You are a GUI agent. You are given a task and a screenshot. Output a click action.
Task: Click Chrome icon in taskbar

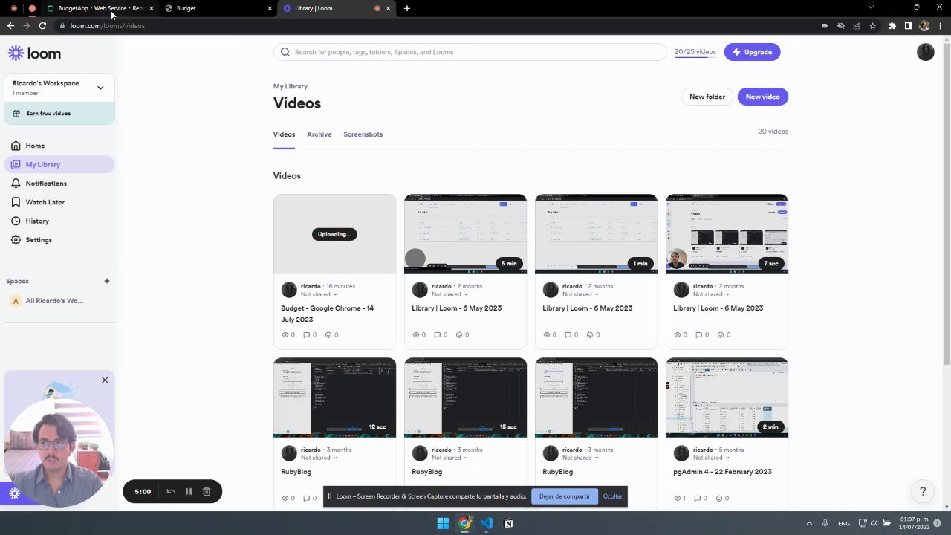pos(464,523)
